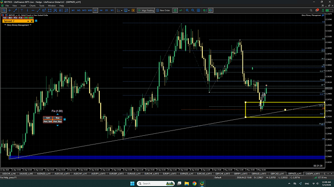Viewport: 334px width, 187px height.
Task: Close the Spread panel with X
Action: click(32, 21)
